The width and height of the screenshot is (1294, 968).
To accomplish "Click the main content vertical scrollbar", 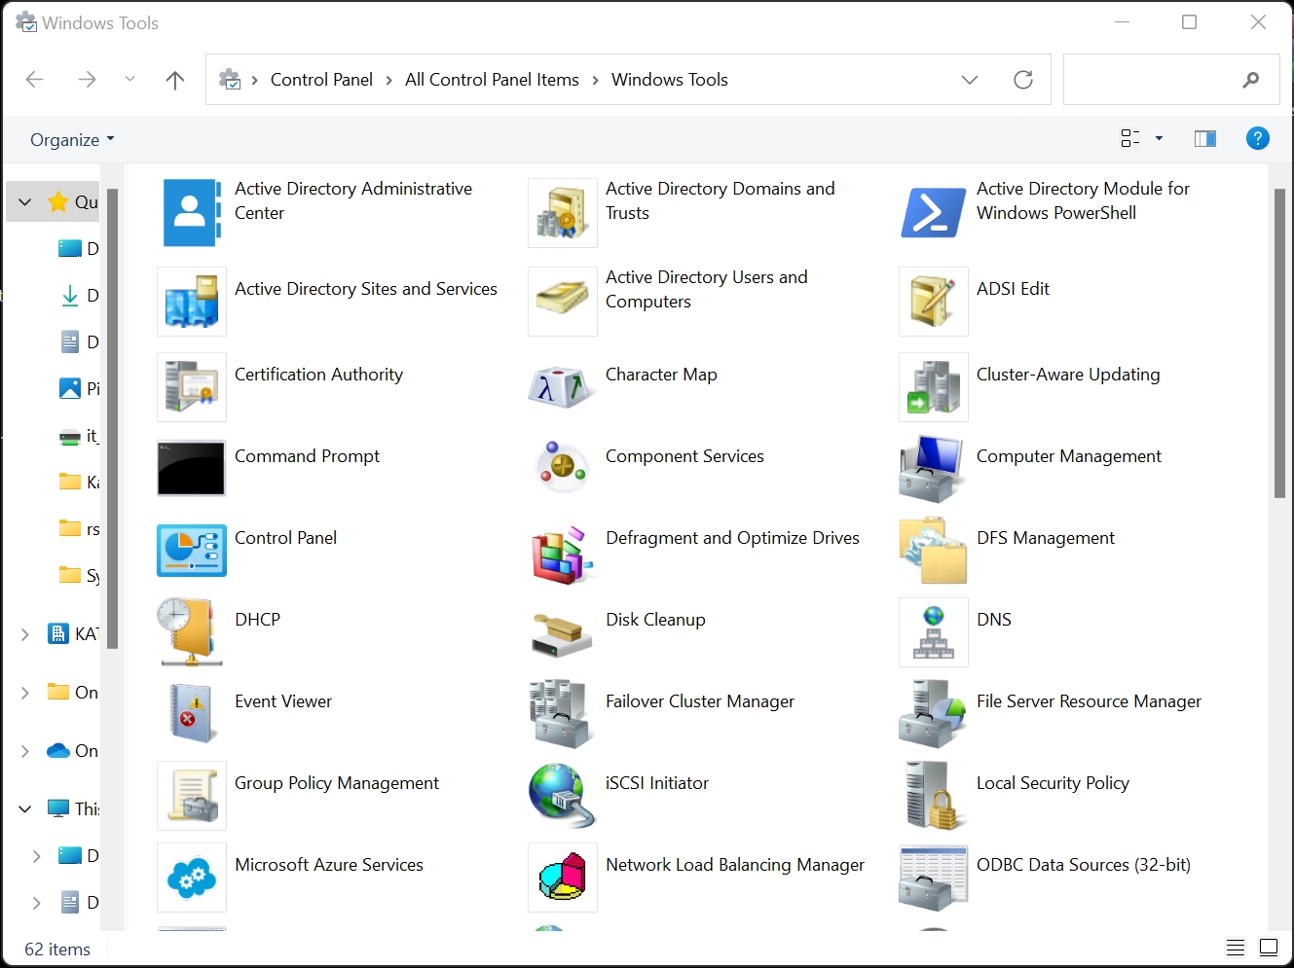I will [1279, 343].
